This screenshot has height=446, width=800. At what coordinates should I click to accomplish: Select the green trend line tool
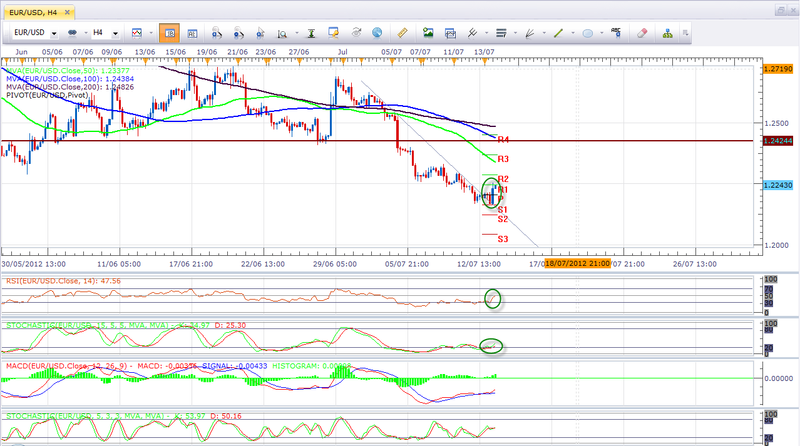[x=558, y=33]
